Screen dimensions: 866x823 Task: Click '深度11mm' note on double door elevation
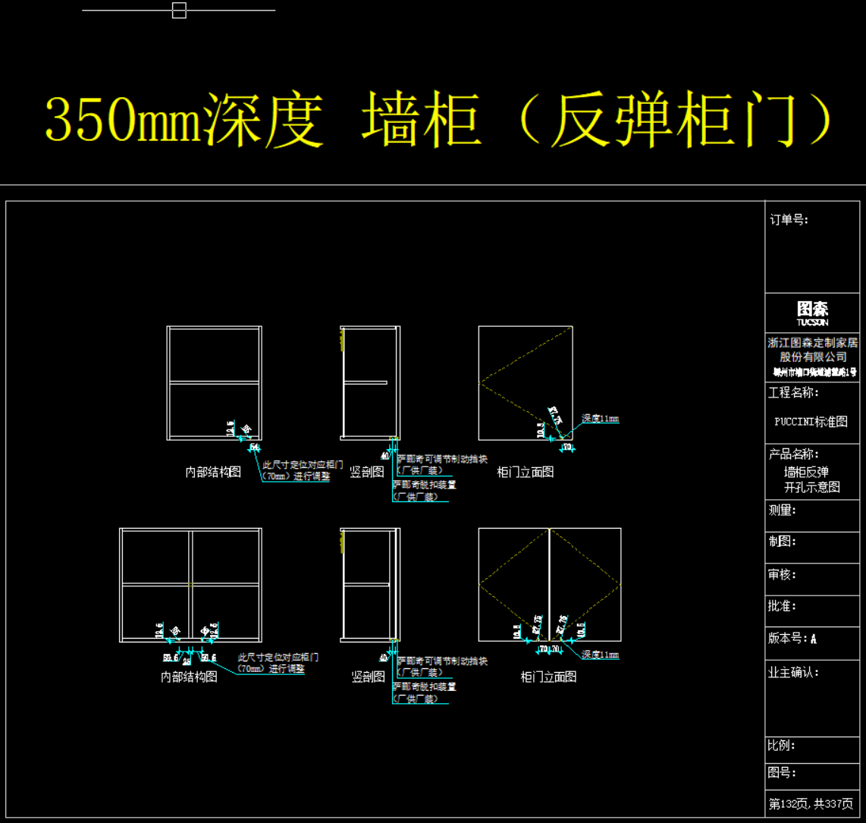pos(600,655)
